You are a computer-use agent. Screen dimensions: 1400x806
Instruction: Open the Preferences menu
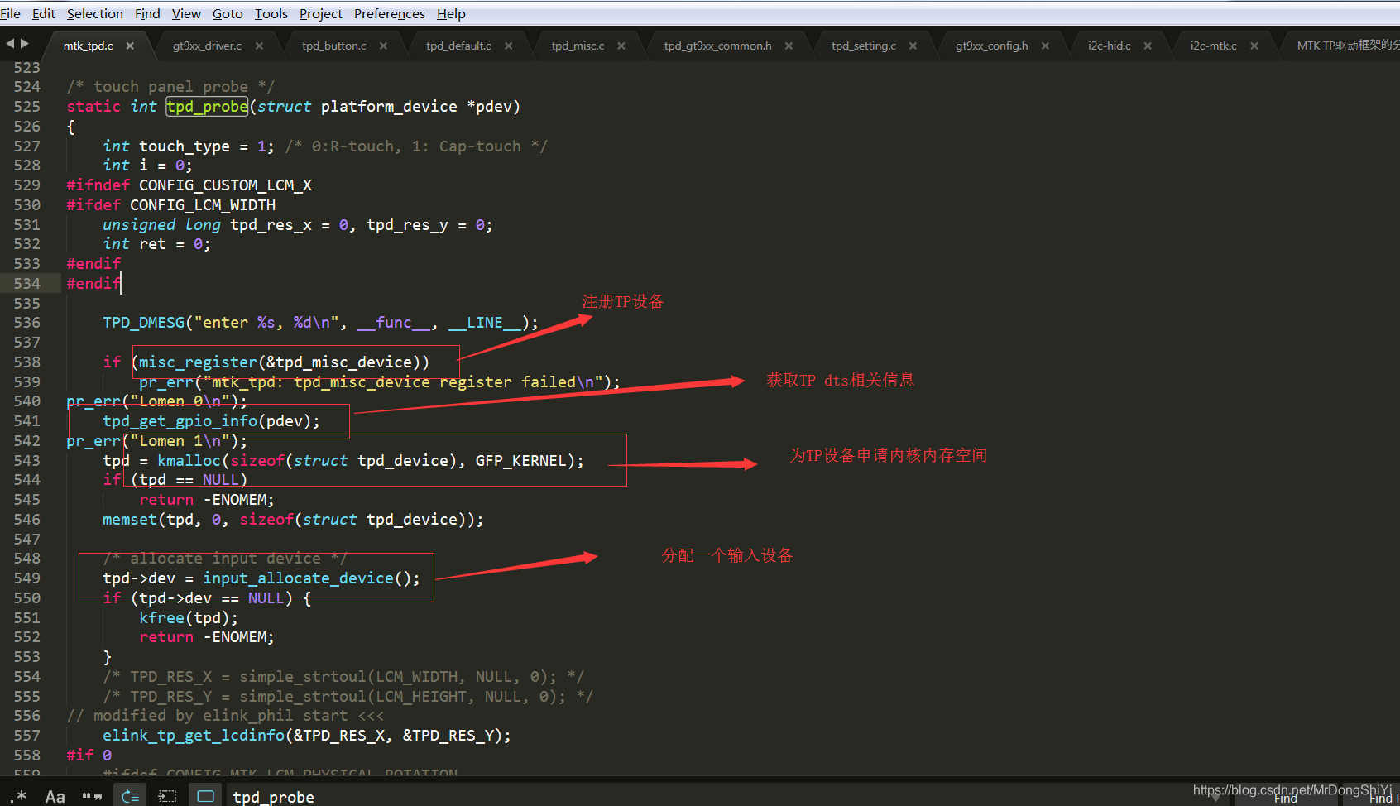coord(389,13)
